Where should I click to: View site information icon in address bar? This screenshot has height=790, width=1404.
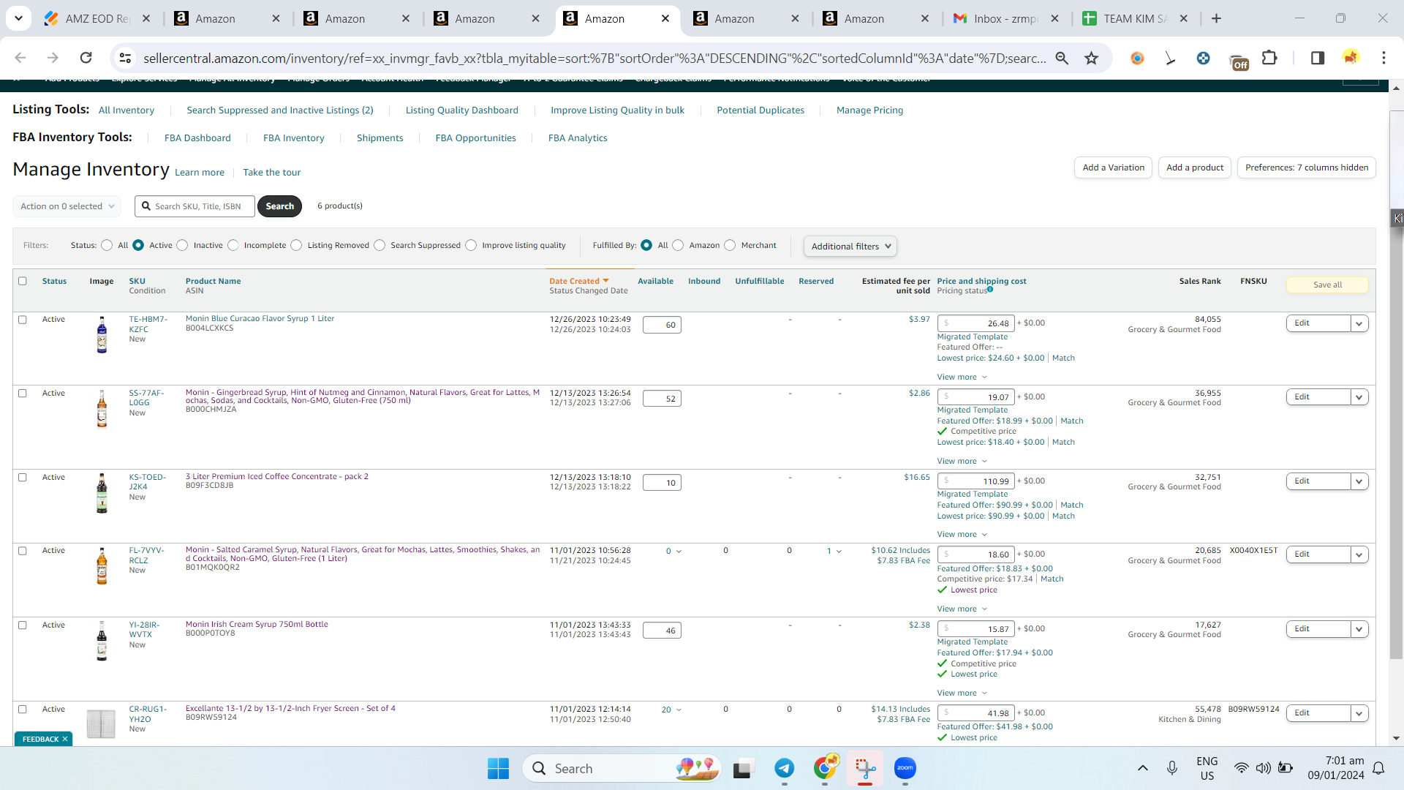[x=126, y=58]
